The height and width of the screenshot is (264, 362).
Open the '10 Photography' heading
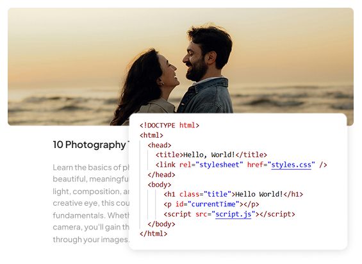pos(91,145)
